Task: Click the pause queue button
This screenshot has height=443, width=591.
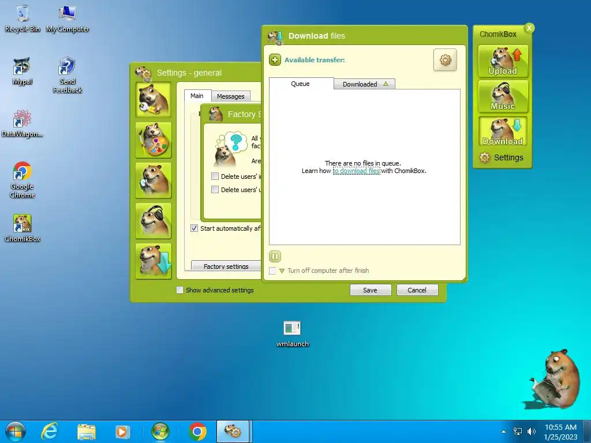Action: 275,257
